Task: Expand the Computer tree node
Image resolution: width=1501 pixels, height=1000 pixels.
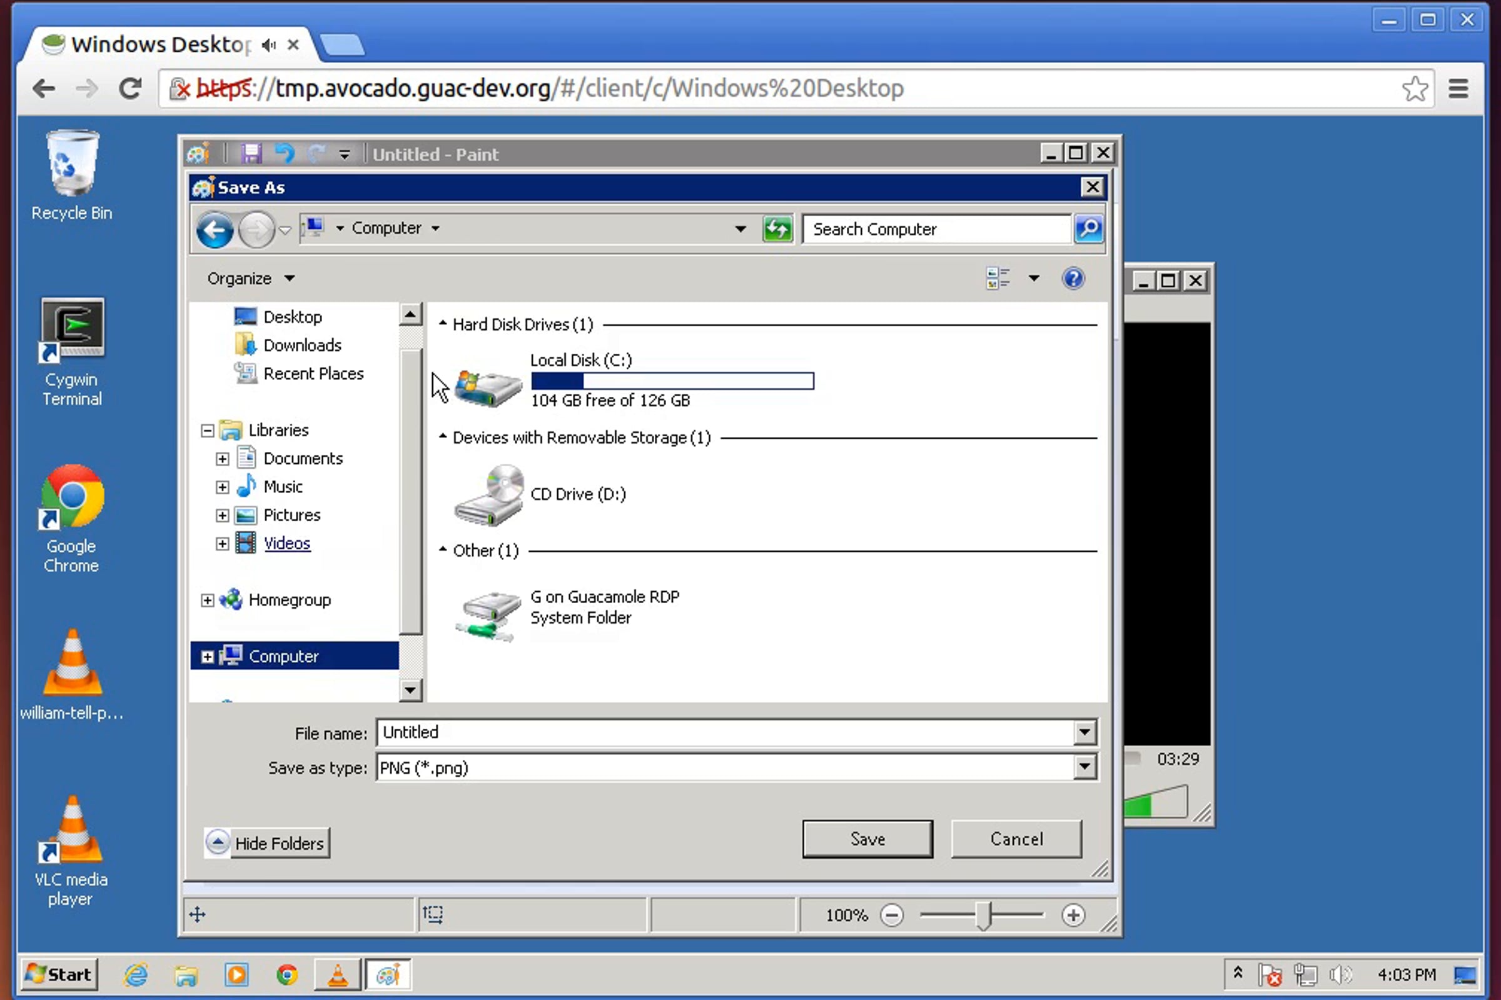Action: click(208, 656)
